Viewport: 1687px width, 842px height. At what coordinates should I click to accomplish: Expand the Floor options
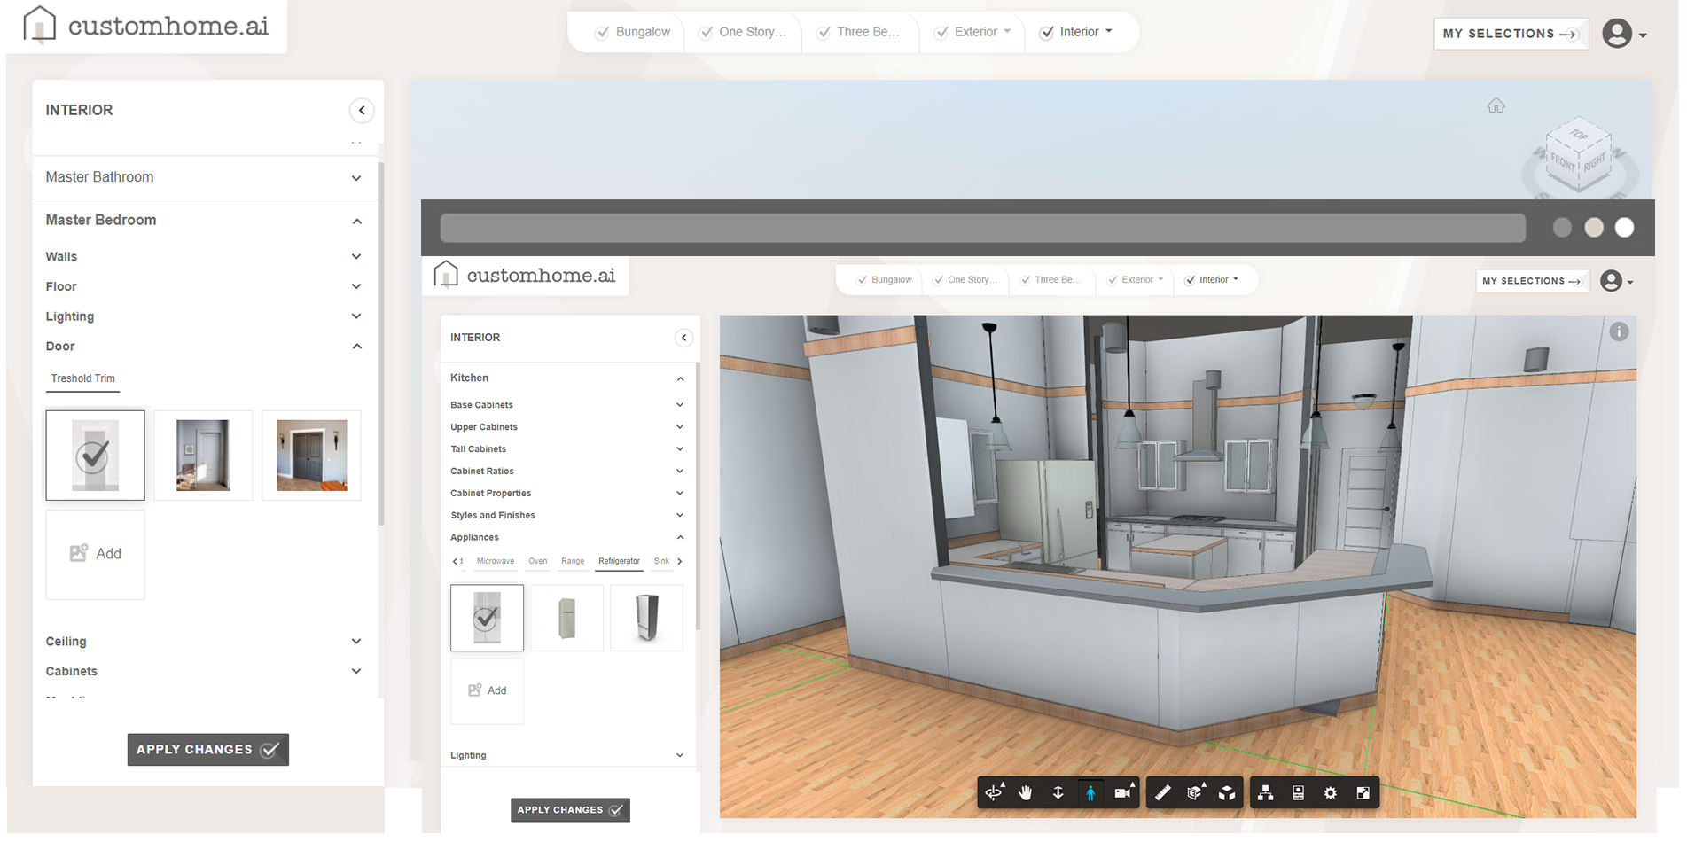point(205,286)
